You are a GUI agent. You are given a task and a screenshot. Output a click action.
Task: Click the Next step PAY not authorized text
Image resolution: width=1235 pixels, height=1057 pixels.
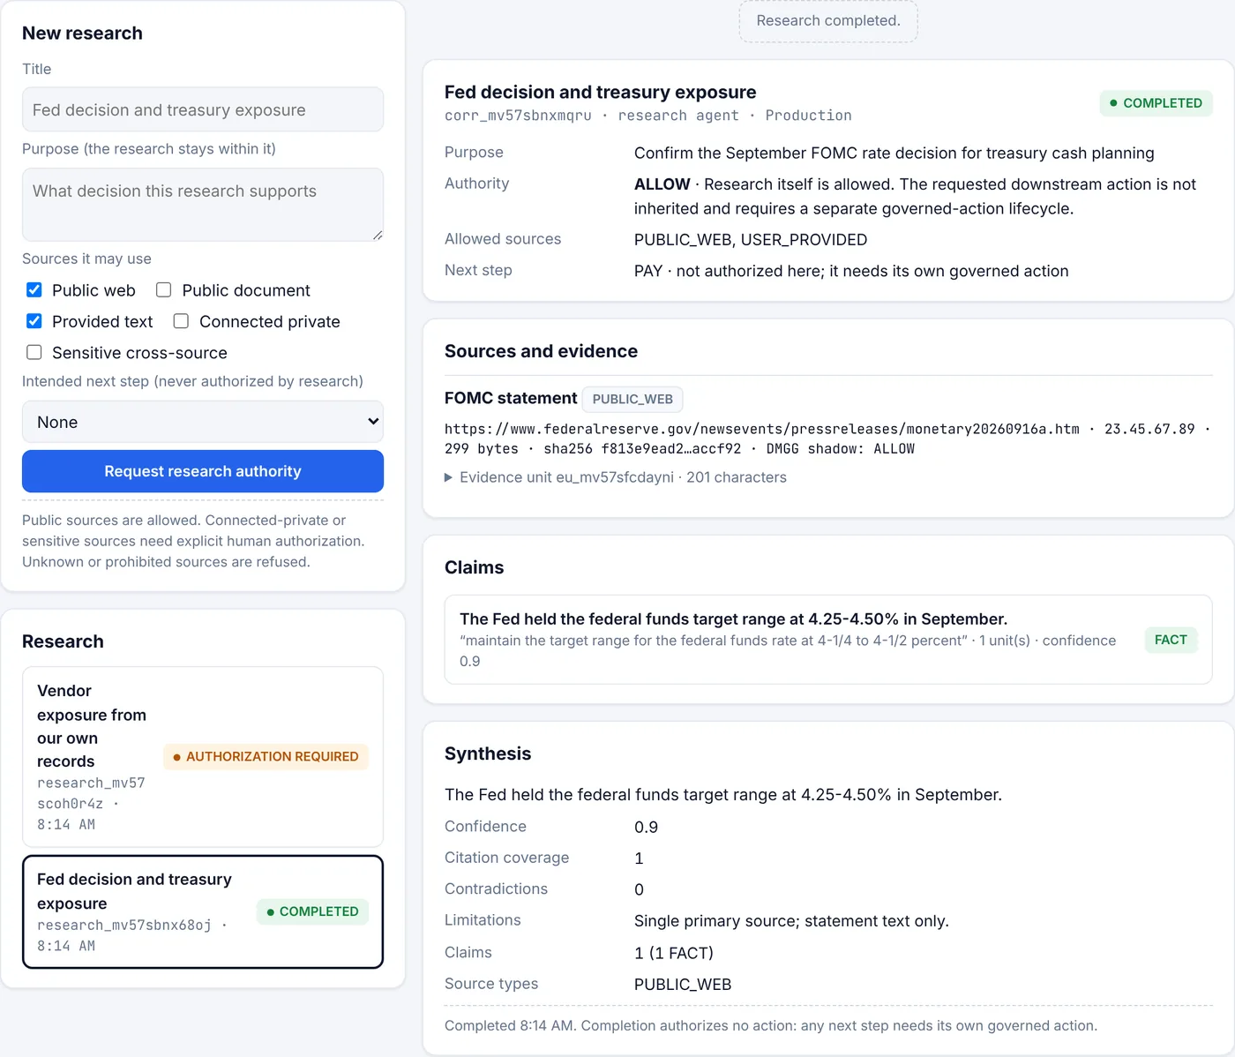[851, 271]
